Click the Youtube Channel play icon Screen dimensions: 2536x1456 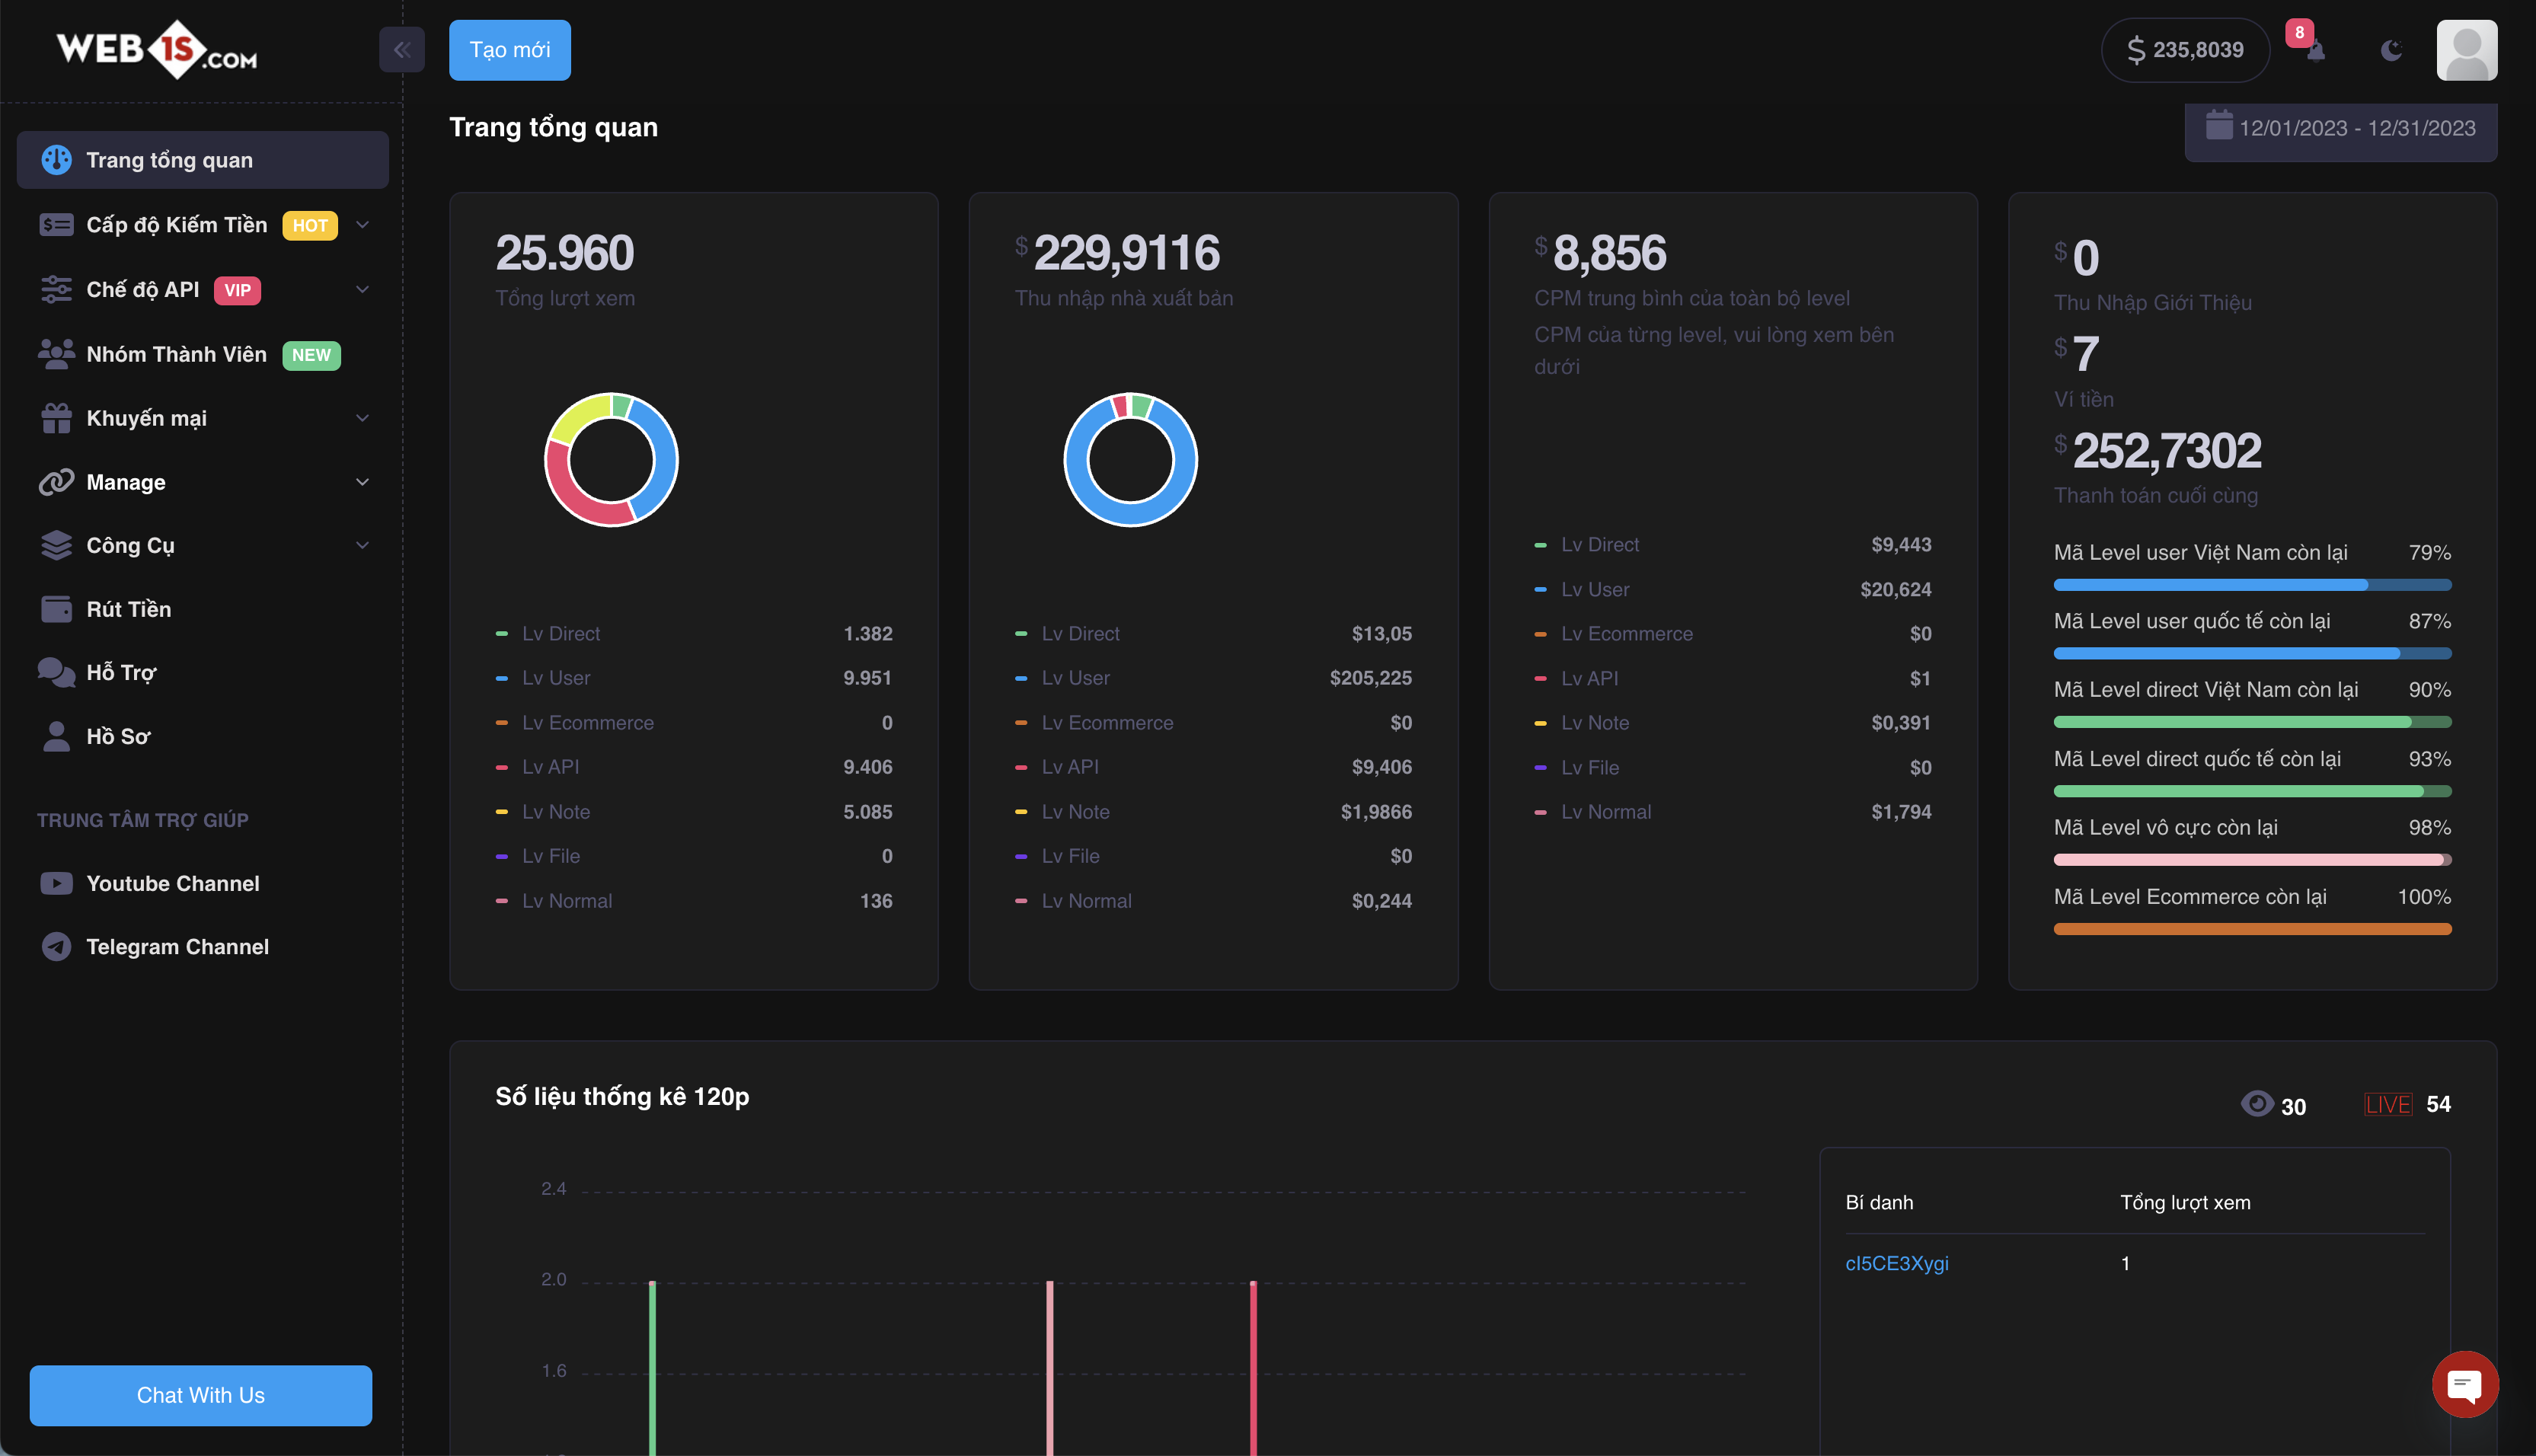click(x=56, y=883)
